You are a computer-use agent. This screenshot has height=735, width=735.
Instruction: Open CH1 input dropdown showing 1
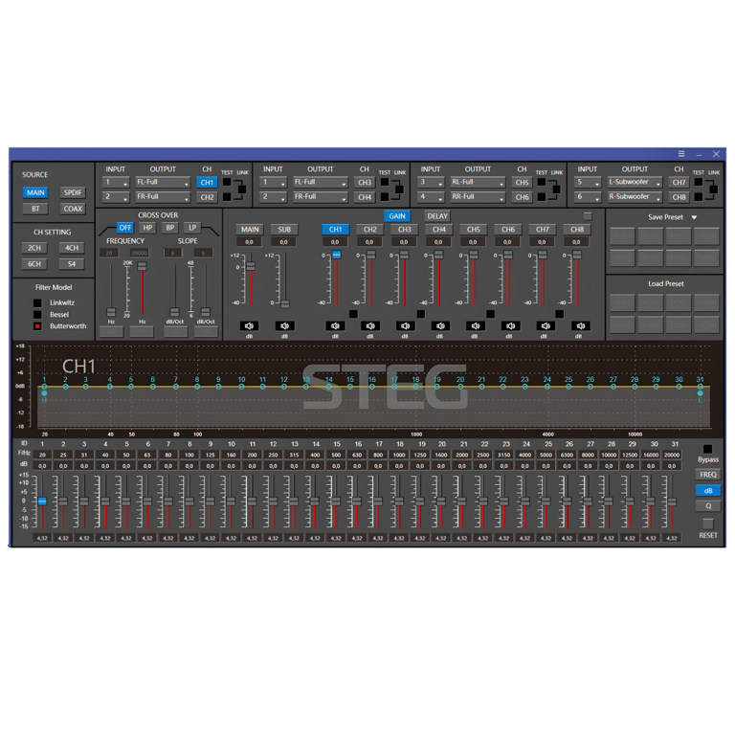click(115, 183)
